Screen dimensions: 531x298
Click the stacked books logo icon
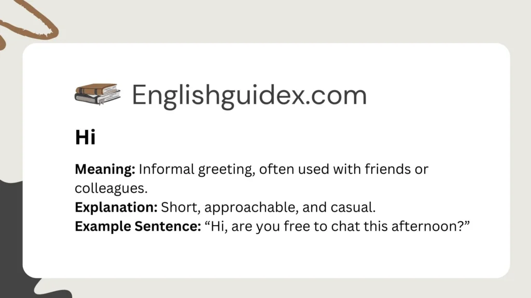pyautogui.click(x=97, y=94)
